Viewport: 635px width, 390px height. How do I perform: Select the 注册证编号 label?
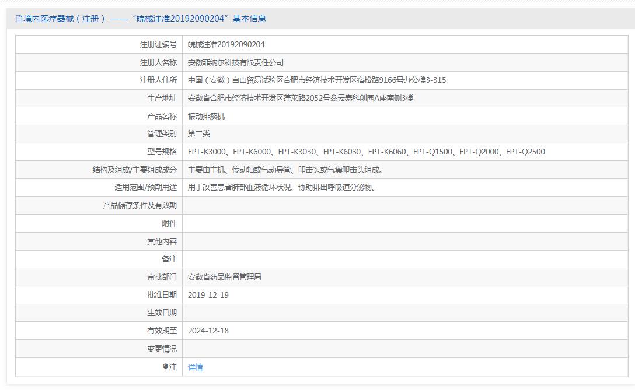tap(158, 44)
